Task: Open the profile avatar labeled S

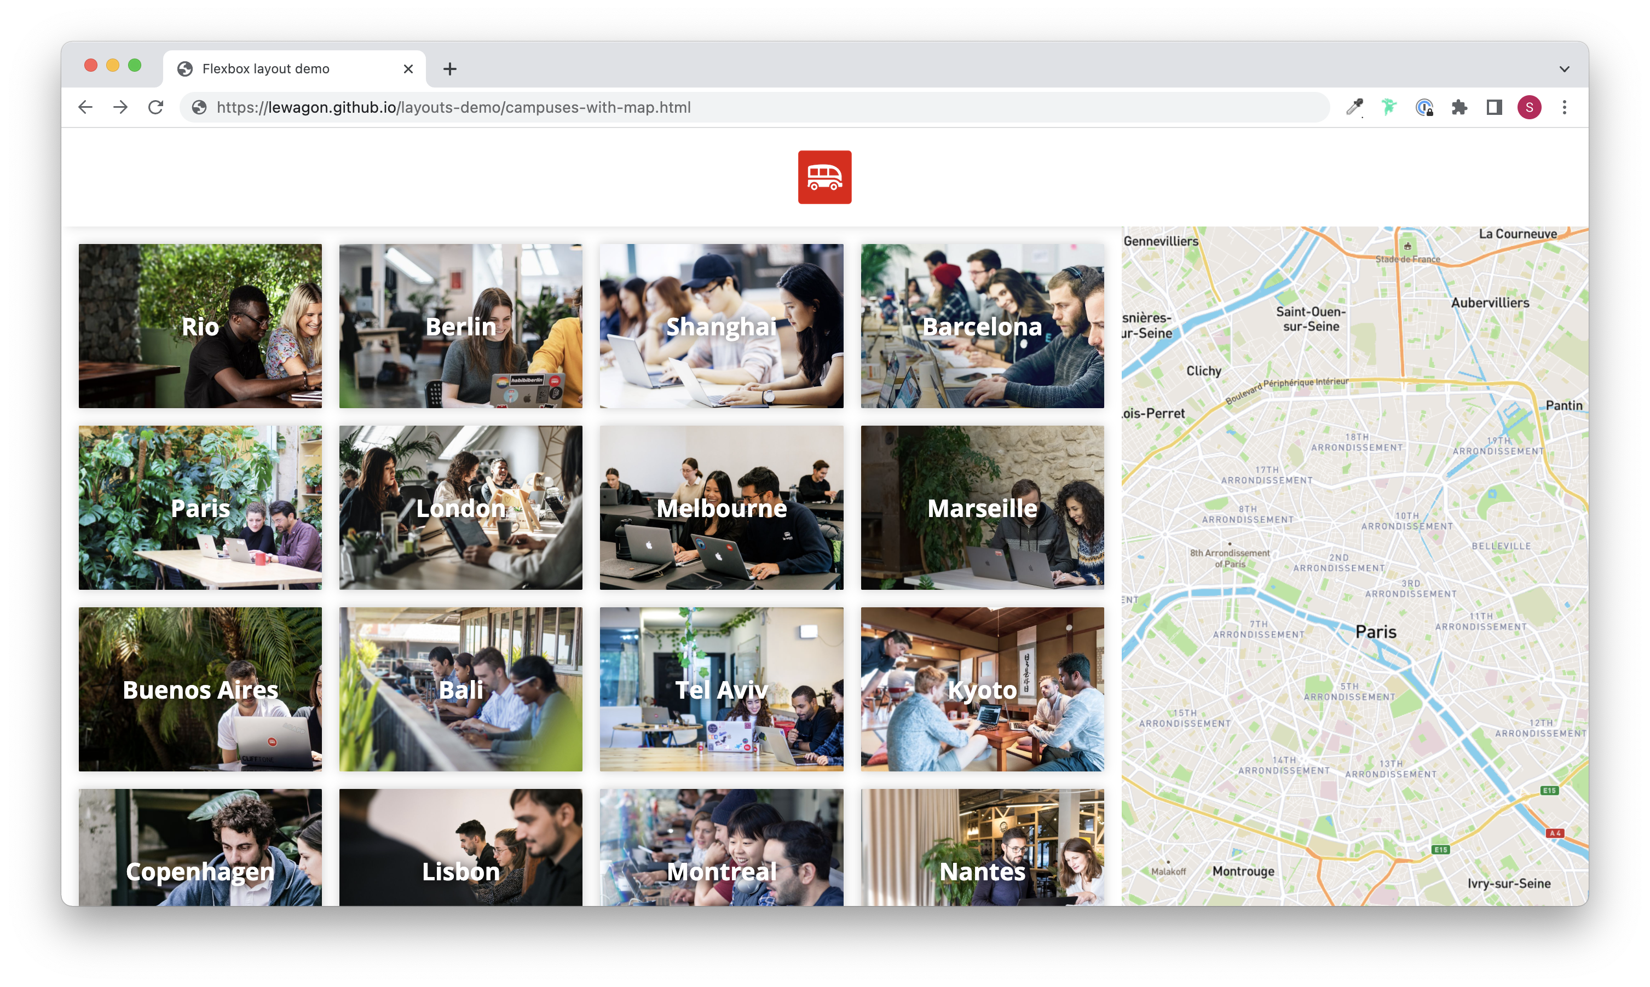Action: click(1529, 107)
